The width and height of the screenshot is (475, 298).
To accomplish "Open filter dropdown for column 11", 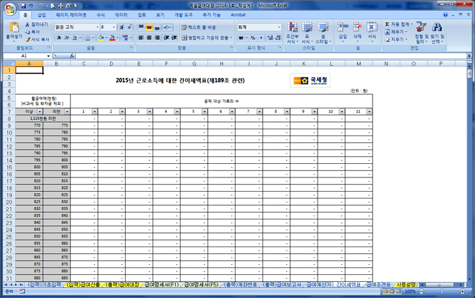I will (369, 112).
